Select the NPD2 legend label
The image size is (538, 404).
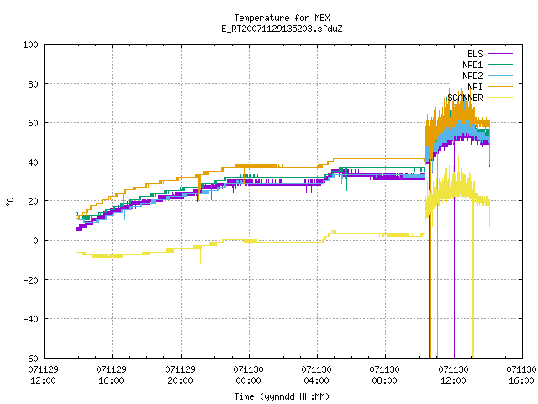coord(472,76)
